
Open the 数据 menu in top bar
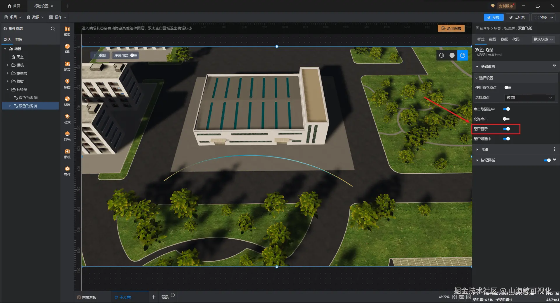(x=35, y=17)
